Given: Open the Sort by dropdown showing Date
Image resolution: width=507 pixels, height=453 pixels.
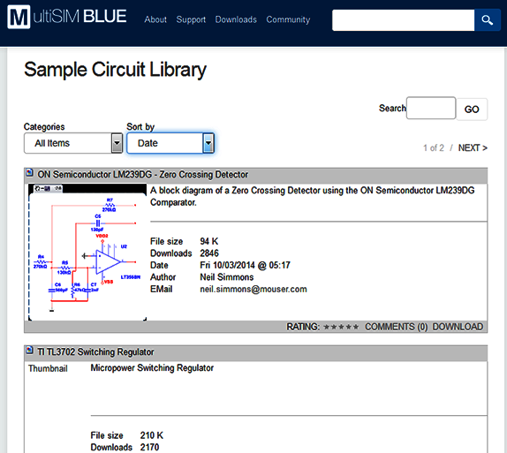Looking at the screenshot, I should 170,143.
